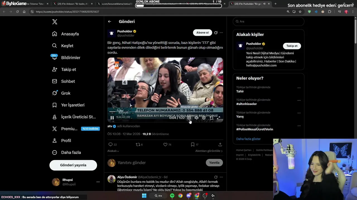
Task: Click Daha fazla göster under trends
Action: (x=249, y=139)
